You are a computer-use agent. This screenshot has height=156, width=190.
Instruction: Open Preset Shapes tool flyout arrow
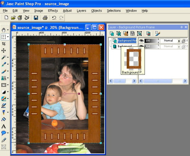point(8,133)
